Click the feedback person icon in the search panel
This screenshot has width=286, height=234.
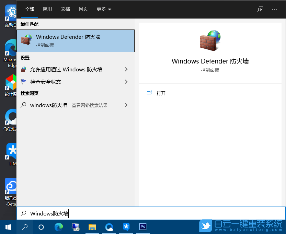260,9
